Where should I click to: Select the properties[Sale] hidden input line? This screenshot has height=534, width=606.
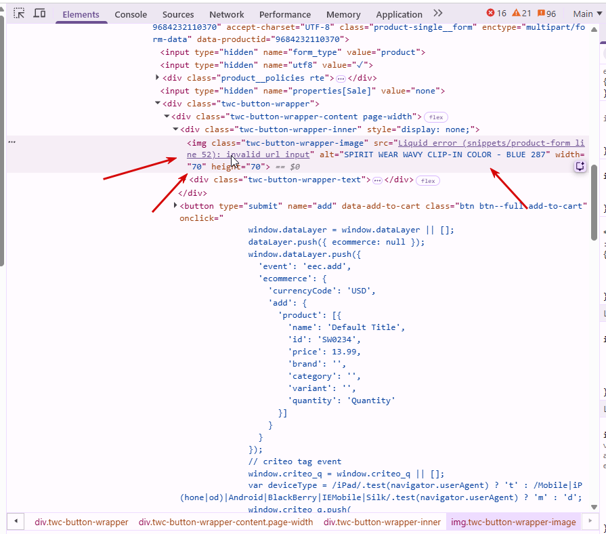303,91
